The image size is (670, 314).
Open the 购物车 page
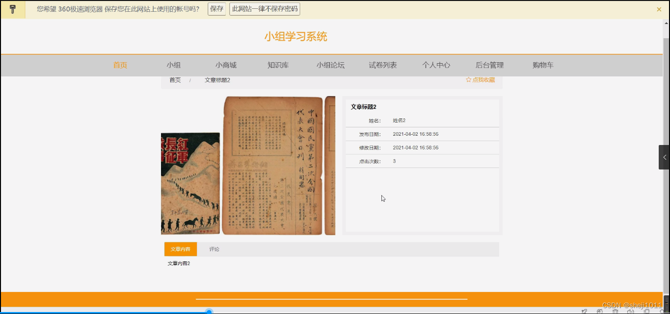click(x=542, y=65)
